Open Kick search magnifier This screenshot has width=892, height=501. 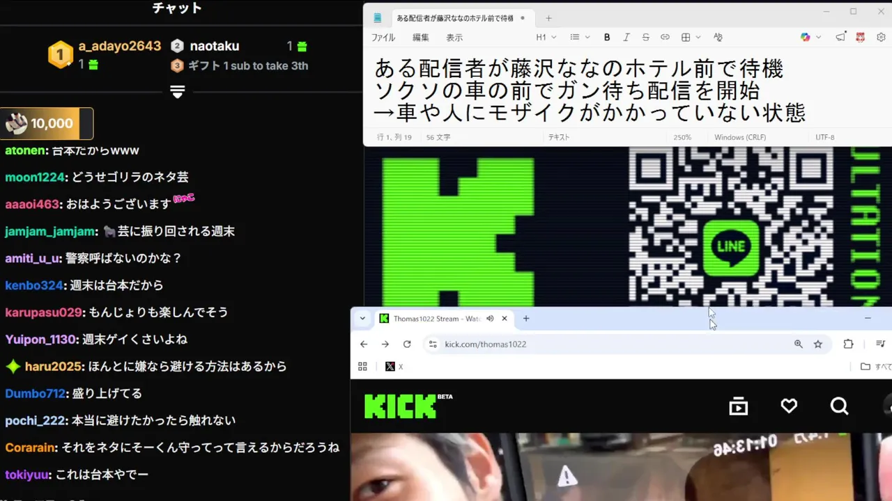tap(840, 406)
